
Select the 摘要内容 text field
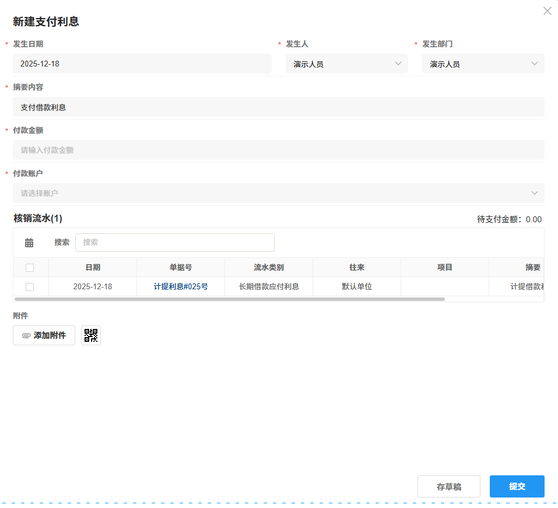click(278, 107)
